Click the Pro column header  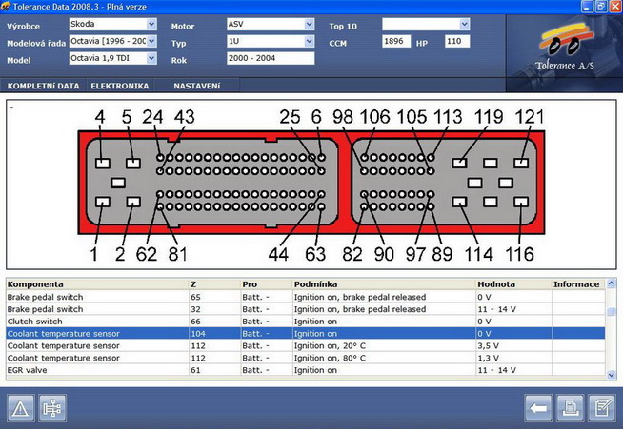(266, 284)
